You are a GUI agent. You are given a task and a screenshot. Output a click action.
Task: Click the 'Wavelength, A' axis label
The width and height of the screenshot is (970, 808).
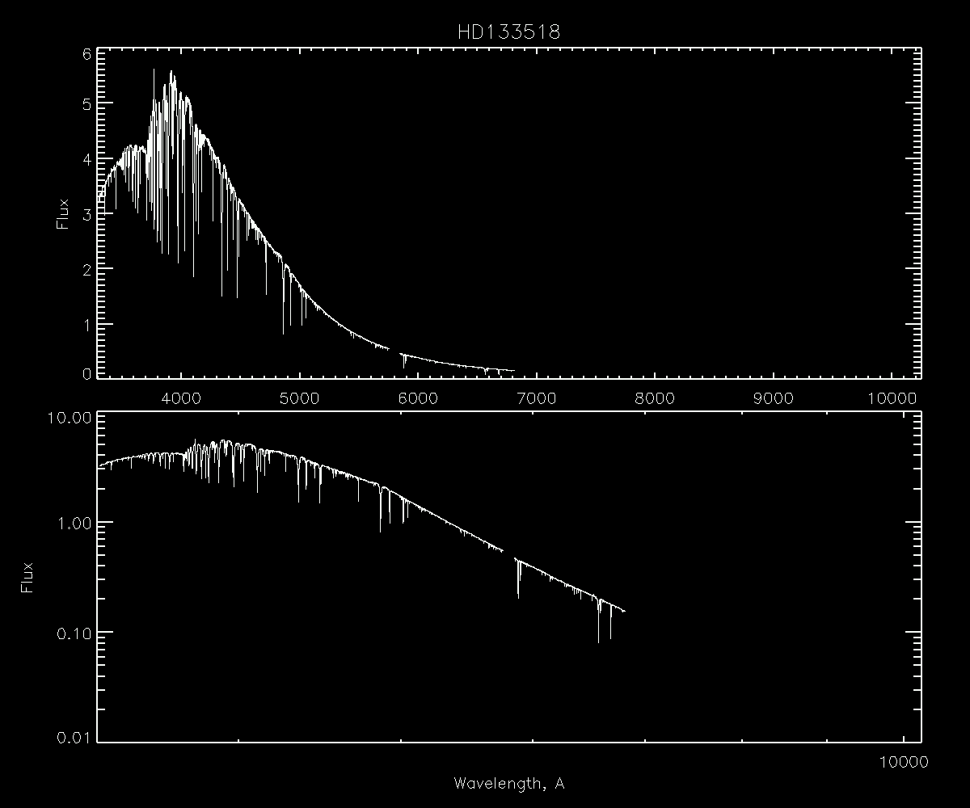(508, 783)
